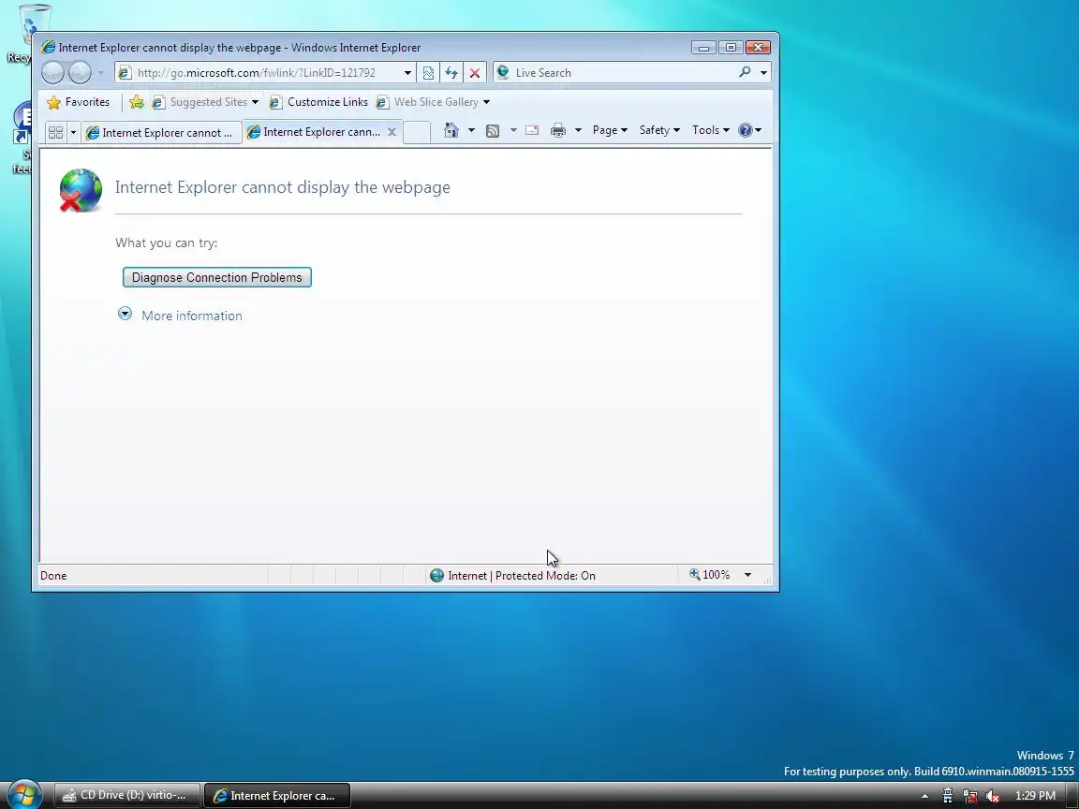Open the Home dropdown arrow
1079x809 pixels.
point(471,130)
